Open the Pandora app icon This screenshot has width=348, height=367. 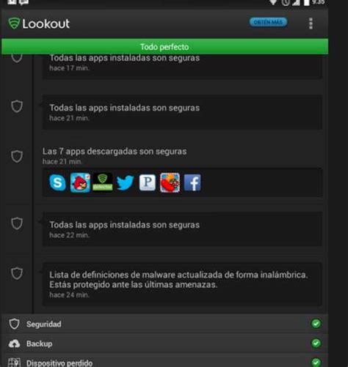click(148, 182)
